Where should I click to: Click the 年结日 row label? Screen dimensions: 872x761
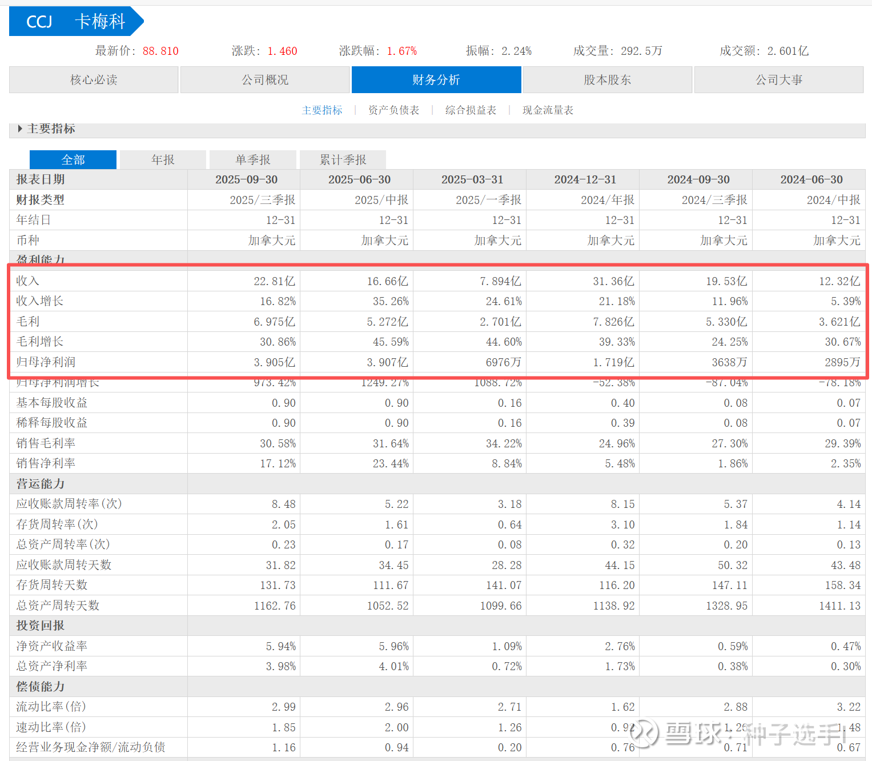coord(34,220)
